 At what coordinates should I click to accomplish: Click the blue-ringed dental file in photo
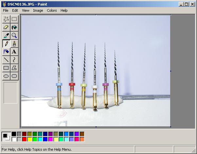pyautogui.click(x=59, y=75)
